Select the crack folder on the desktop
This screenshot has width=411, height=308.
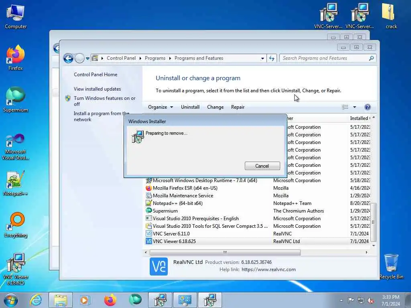pyautogui.click(x=391, y=16)
